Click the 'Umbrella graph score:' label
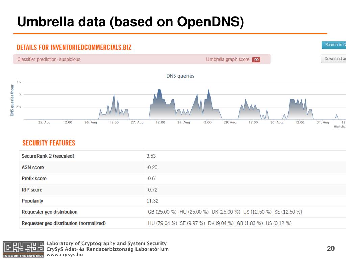This screenshot has width=346, height=259. [x=228, y=59]
